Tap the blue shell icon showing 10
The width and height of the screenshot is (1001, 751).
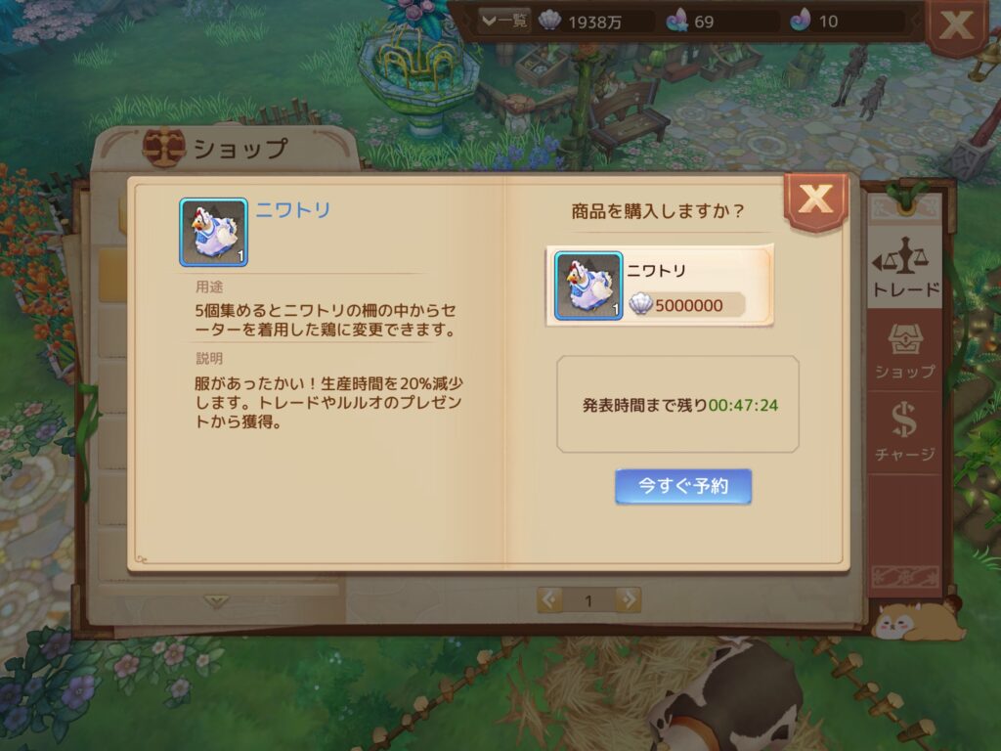pos(801,21)
